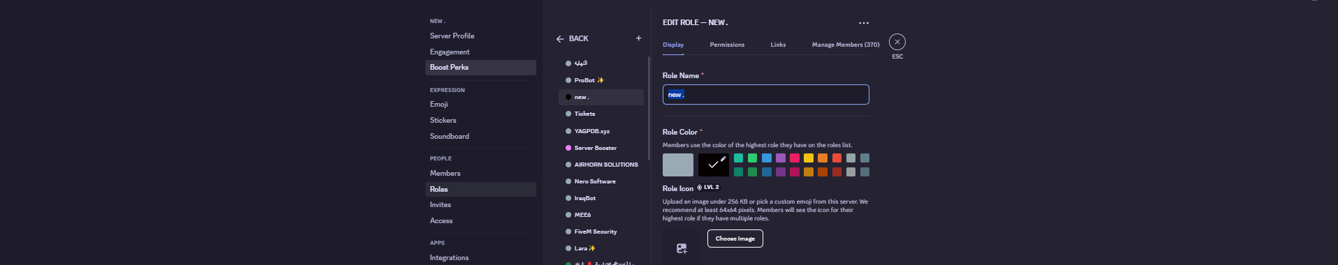Close settings with the ESC X button

click(x=897, y=42)
